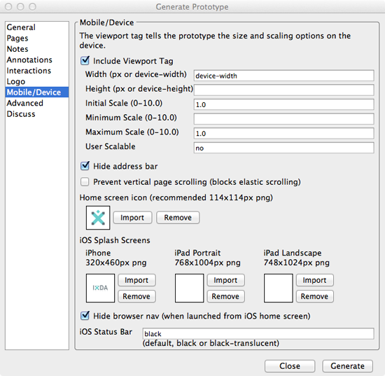This screenshot has width=385, height=376.
Task: Open the Pages settings section
Action: [x=37, y=38]
